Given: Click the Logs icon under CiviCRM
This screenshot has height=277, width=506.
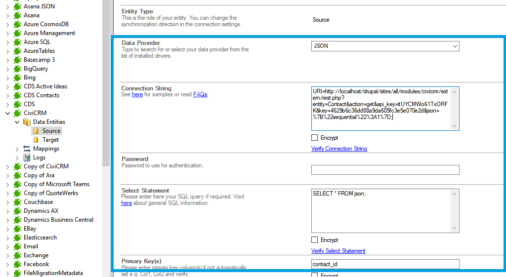Looking at the screenshot, I should point(27,158).
